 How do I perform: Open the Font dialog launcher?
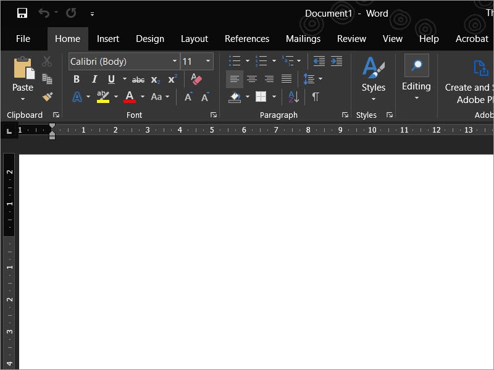(x=214, y=115)
